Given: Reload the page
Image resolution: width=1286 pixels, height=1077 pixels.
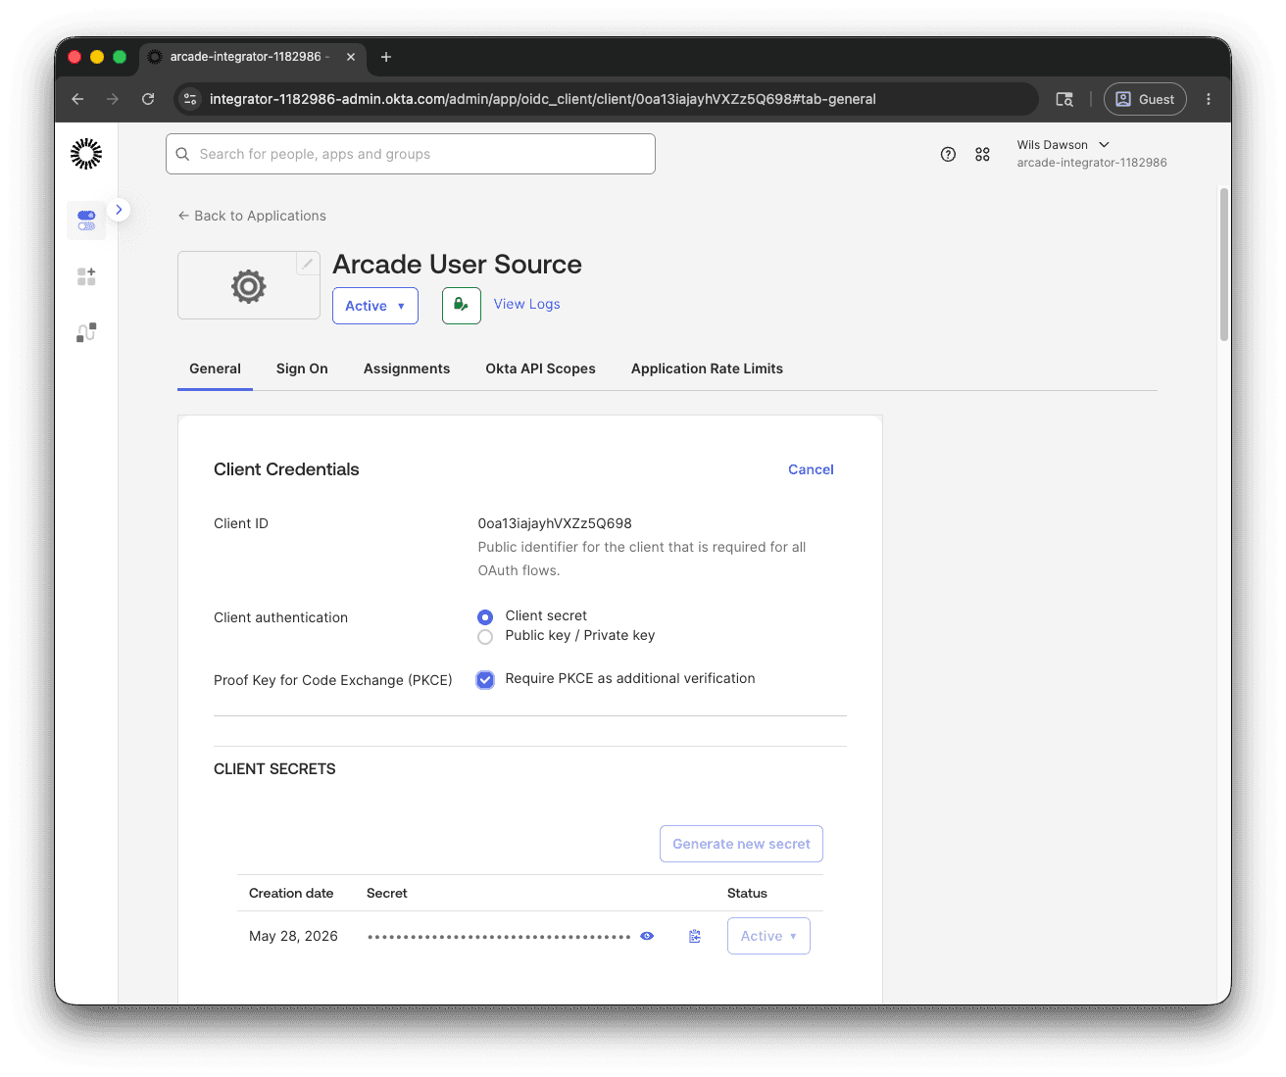Looking at the screenshot, I should 148,99.
